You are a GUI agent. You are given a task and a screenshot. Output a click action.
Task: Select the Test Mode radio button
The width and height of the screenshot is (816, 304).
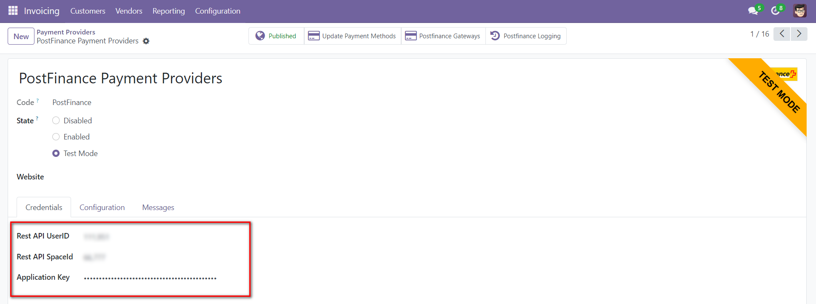point(56,153)
